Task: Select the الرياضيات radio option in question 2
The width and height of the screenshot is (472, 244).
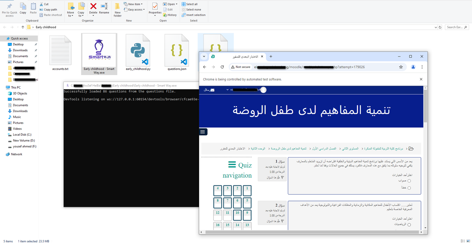Action: coord(409,225)
